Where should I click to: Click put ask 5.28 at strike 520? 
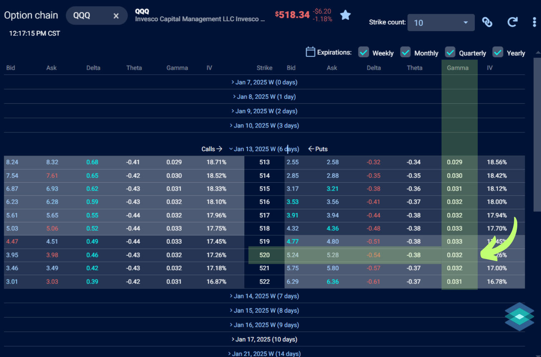point(333,255)
